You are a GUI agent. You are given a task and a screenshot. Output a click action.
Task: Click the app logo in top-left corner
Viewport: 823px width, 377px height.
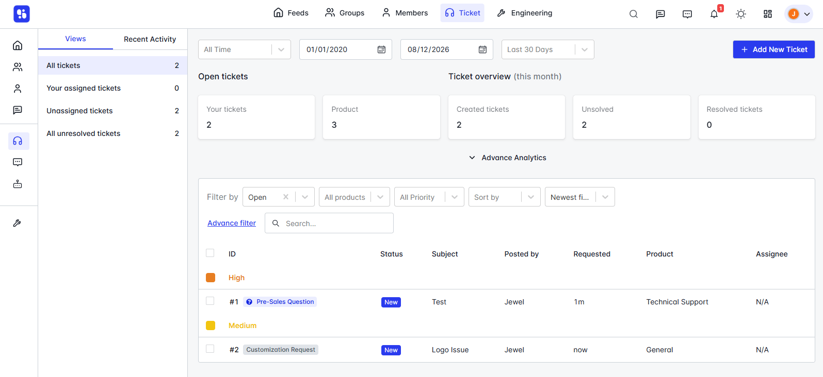click(x=22, y=14)
